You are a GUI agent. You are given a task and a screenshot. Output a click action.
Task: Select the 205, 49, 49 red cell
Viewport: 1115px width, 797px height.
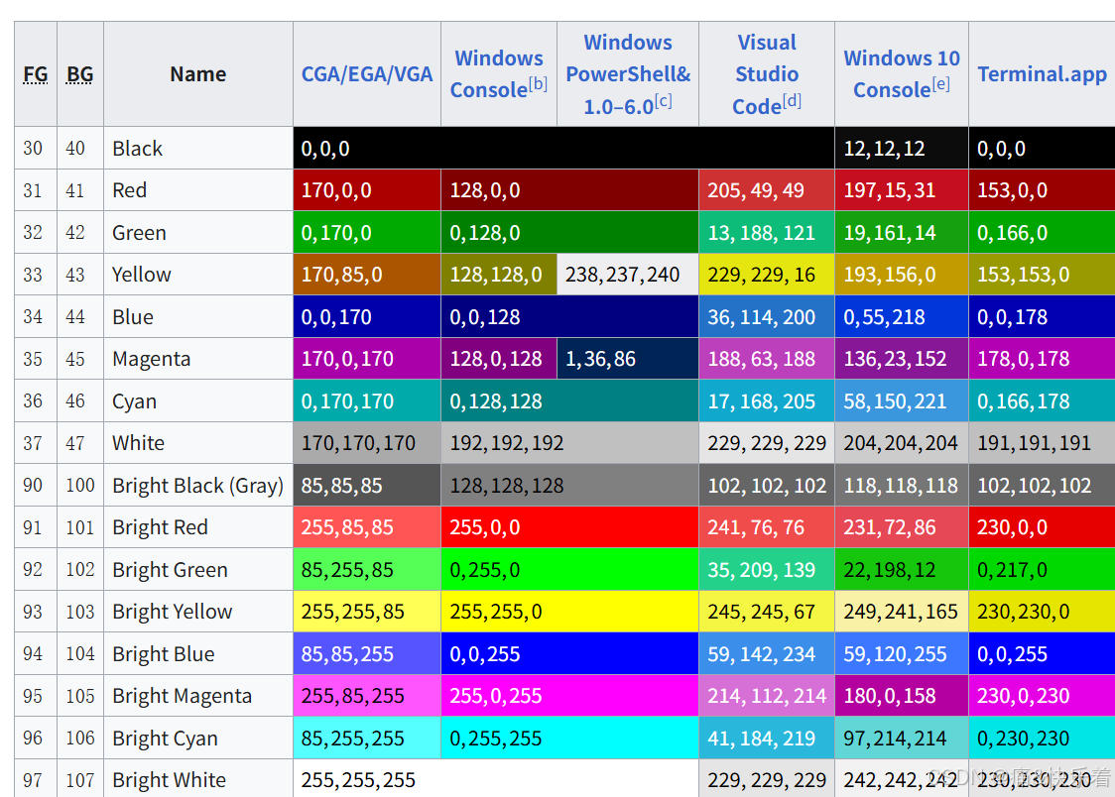click(x=767, y=189)
